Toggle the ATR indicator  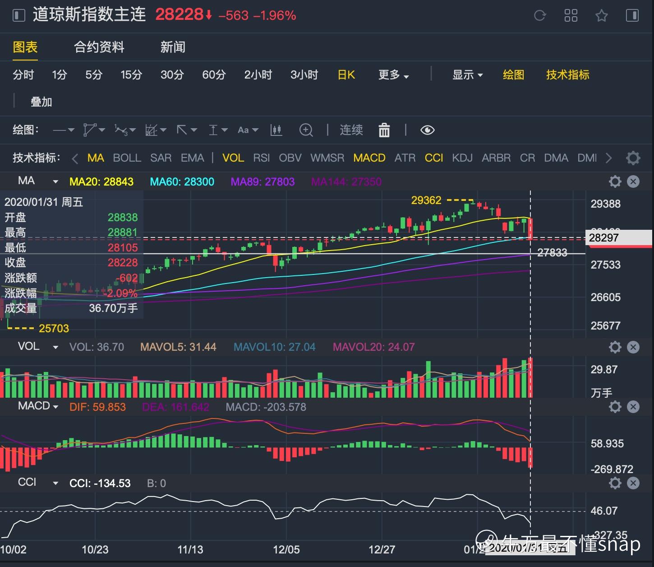405,158
